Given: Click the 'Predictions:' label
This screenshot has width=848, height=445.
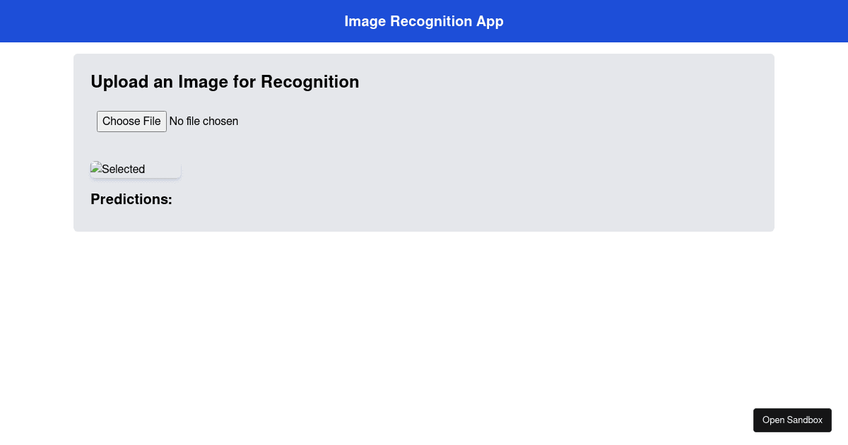Looking at the screenshot, I should tap(131, 199).
